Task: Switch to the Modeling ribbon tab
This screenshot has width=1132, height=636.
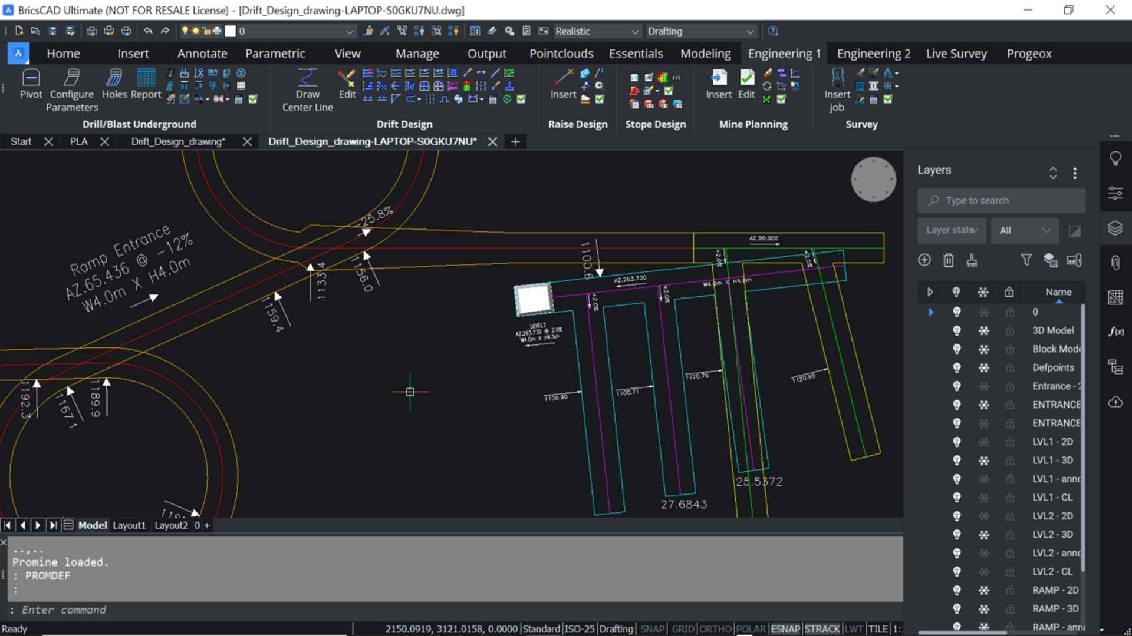Action: 705,53
